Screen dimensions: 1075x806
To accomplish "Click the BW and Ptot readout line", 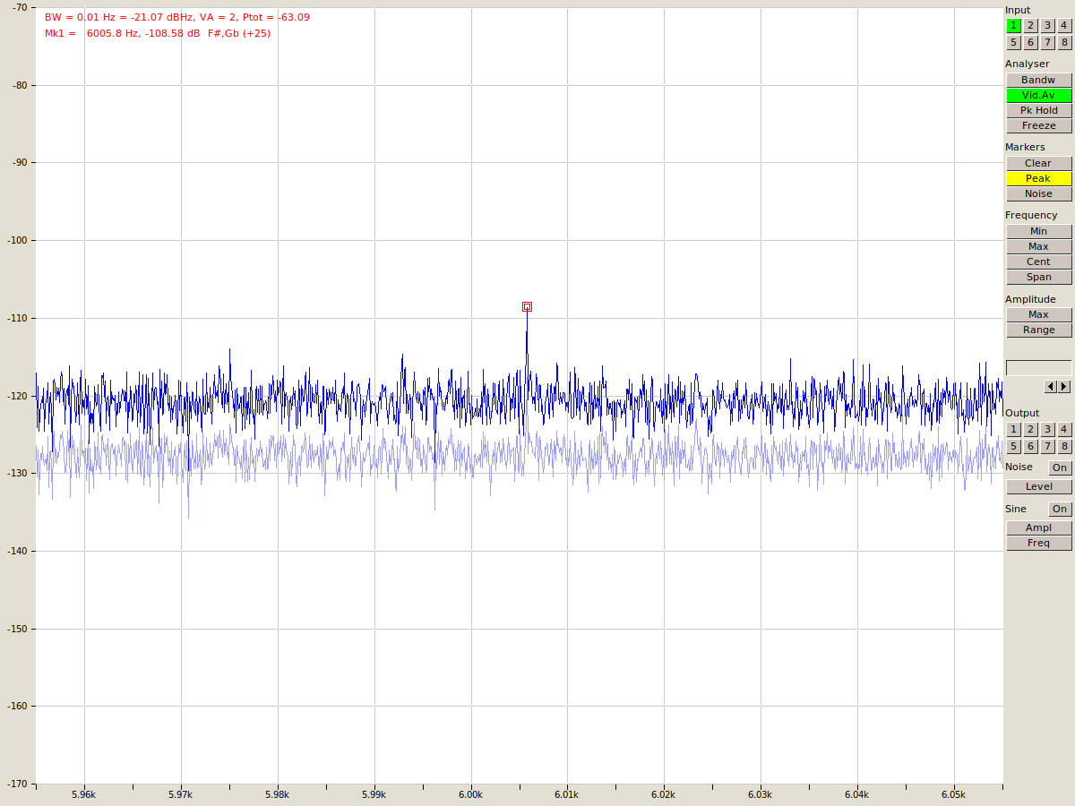I will click(177, 17).
